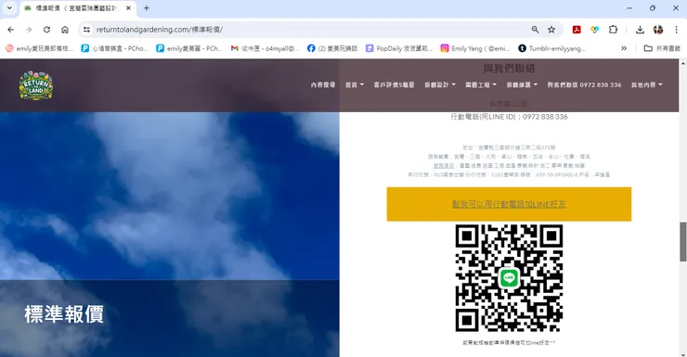This screenshot has width=687, height=357.
Task: View site information icon in address bar
Action: click(x=86, y=30)
